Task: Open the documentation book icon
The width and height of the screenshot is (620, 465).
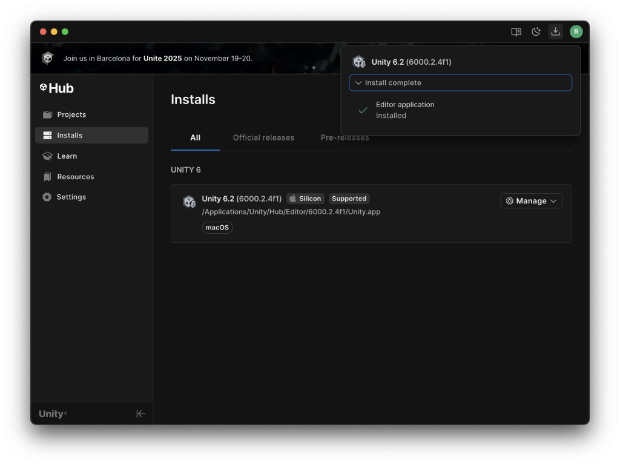Action: pos(516,31)
